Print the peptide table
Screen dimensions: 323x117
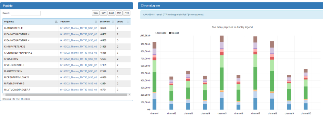pyautogui.click(x=127, y=13)
